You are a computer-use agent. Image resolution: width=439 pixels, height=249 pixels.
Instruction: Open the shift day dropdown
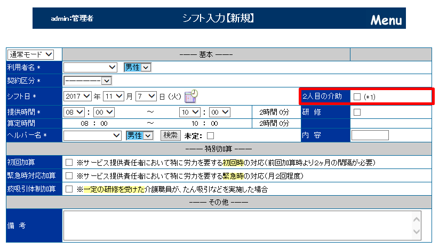pos(146,97)
